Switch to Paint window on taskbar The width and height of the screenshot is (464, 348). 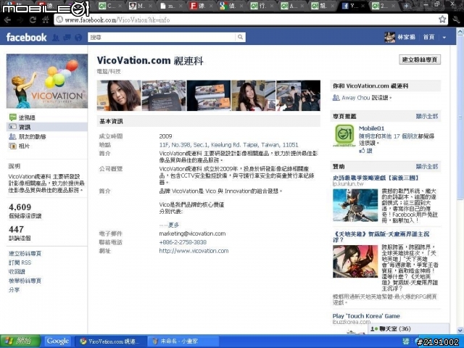[x=183, y=341]
